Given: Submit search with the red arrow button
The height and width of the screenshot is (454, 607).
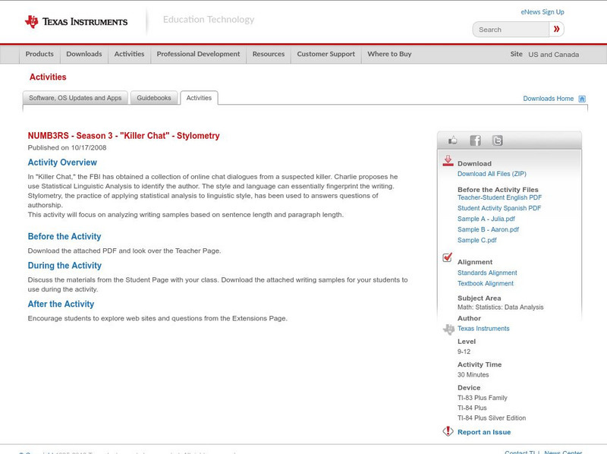Looking at the screenshot, I should (556, 29).
